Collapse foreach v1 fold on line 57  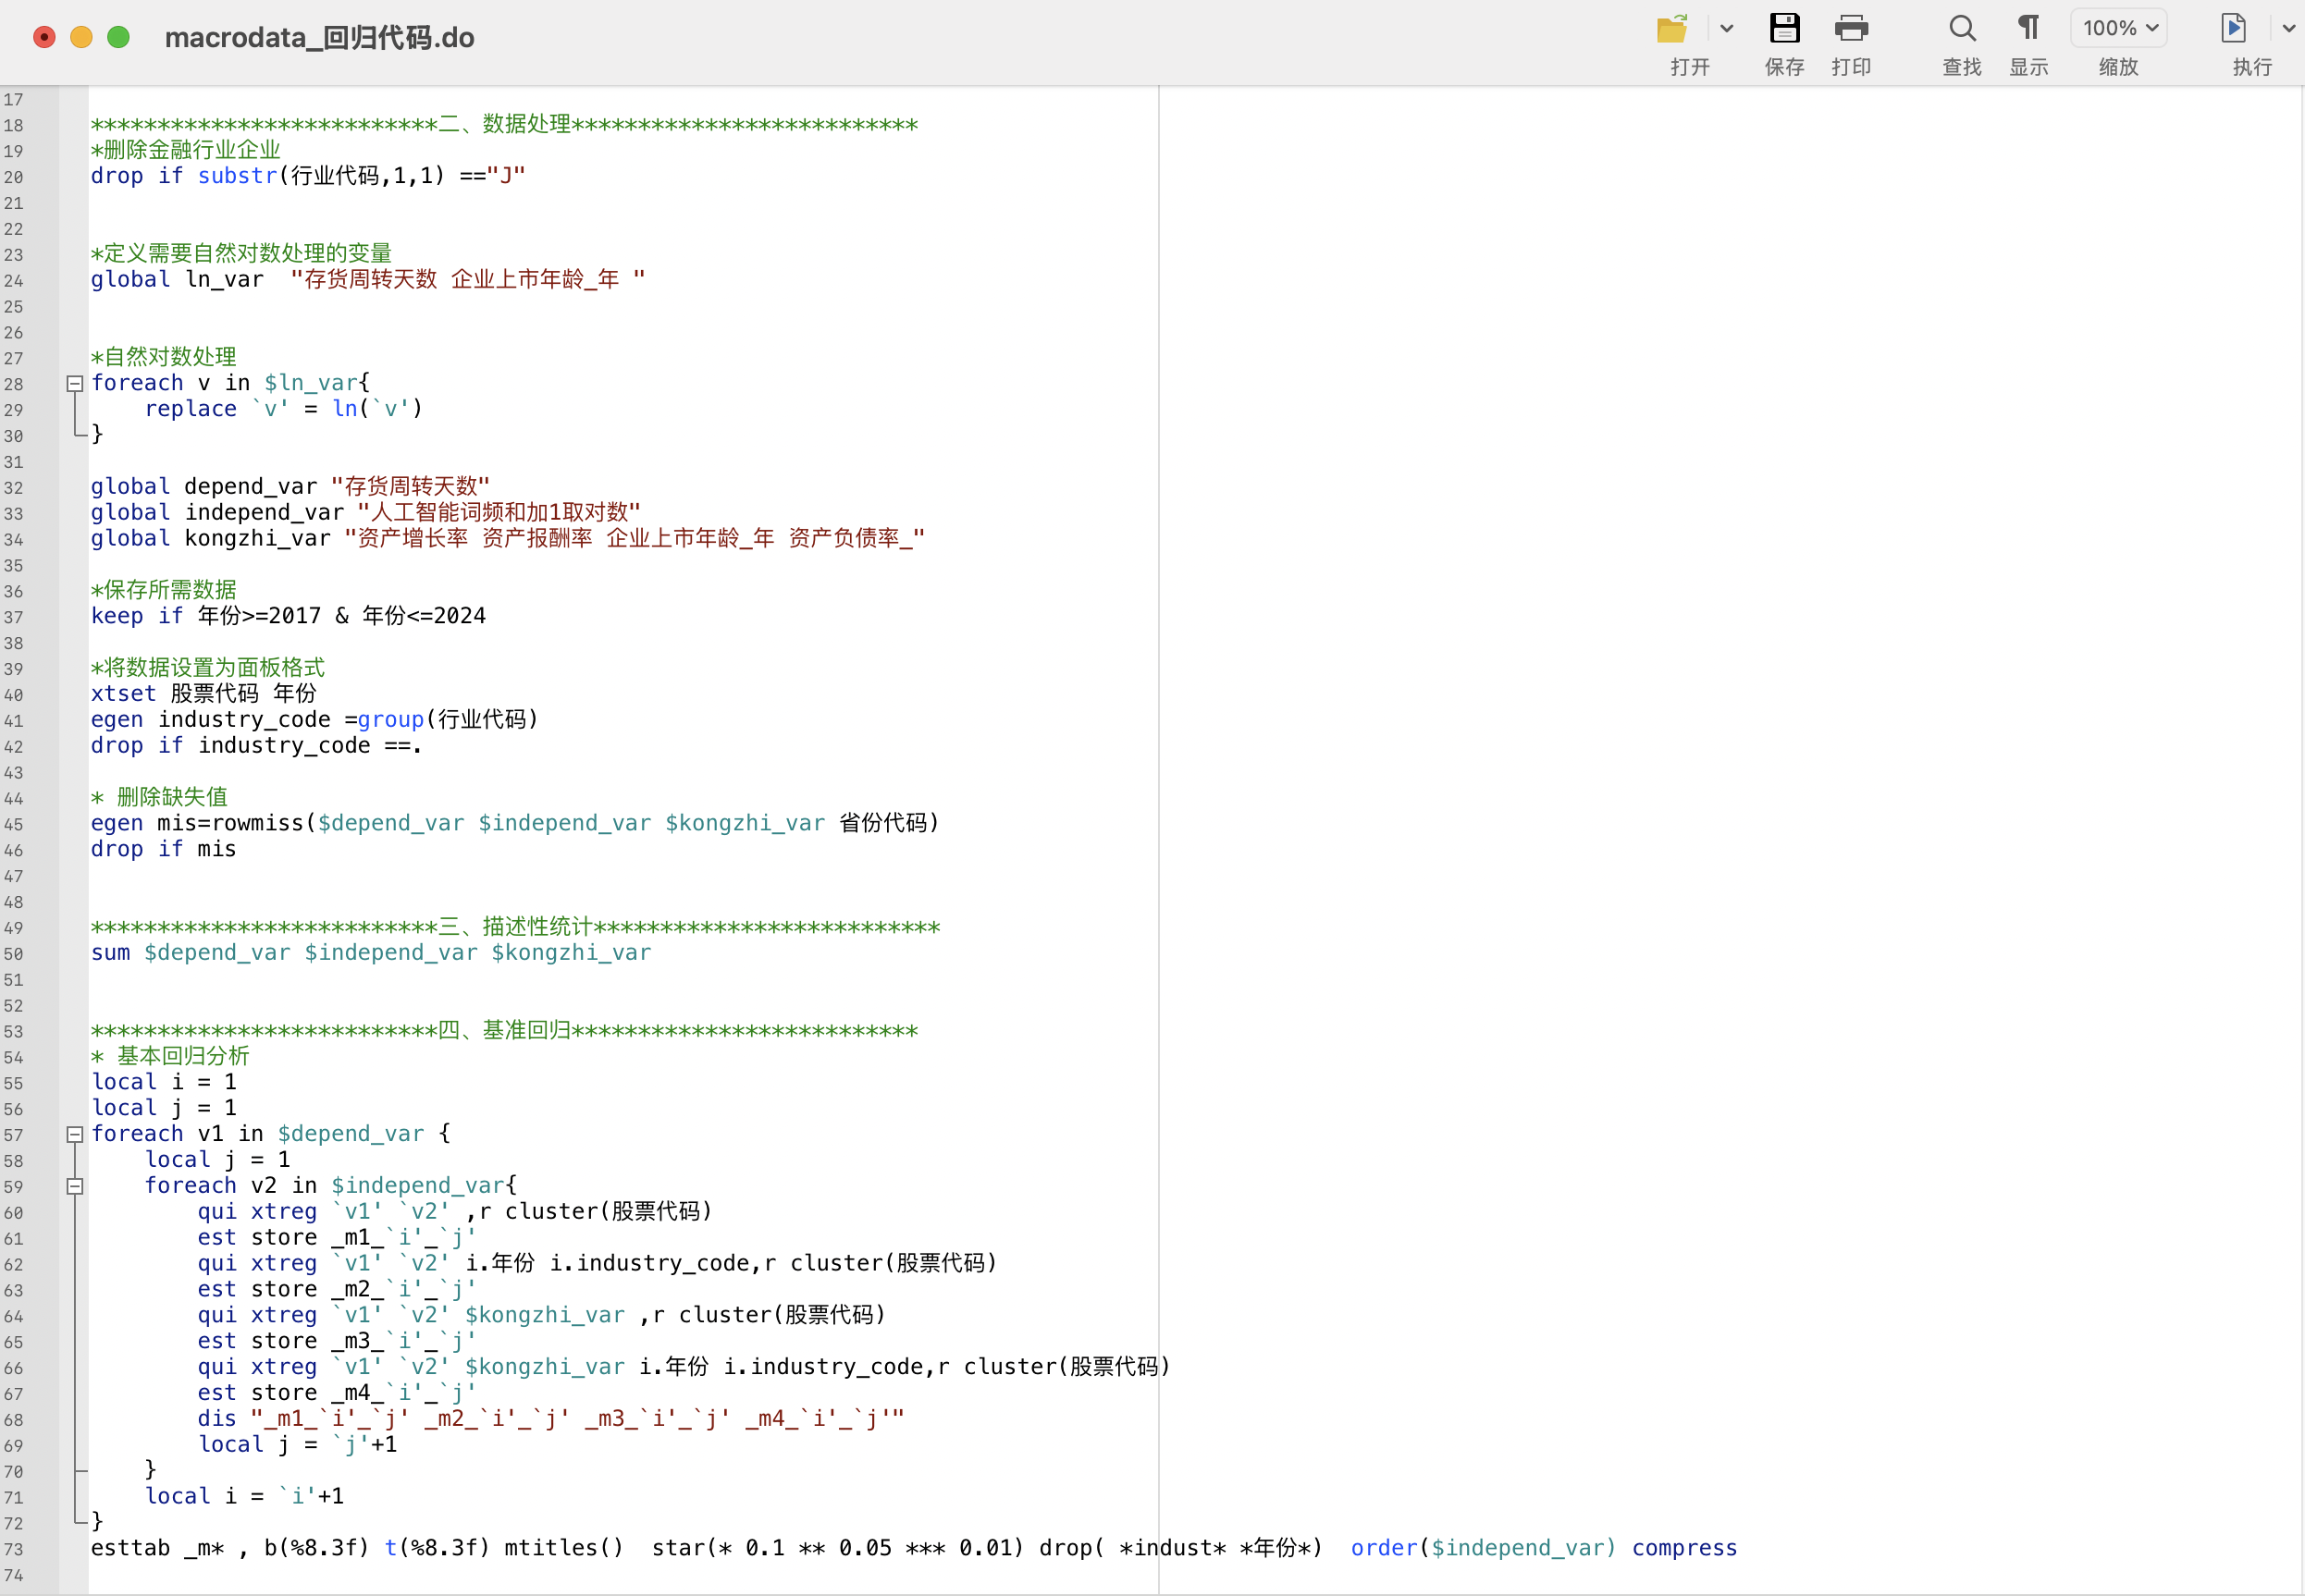74,1134
